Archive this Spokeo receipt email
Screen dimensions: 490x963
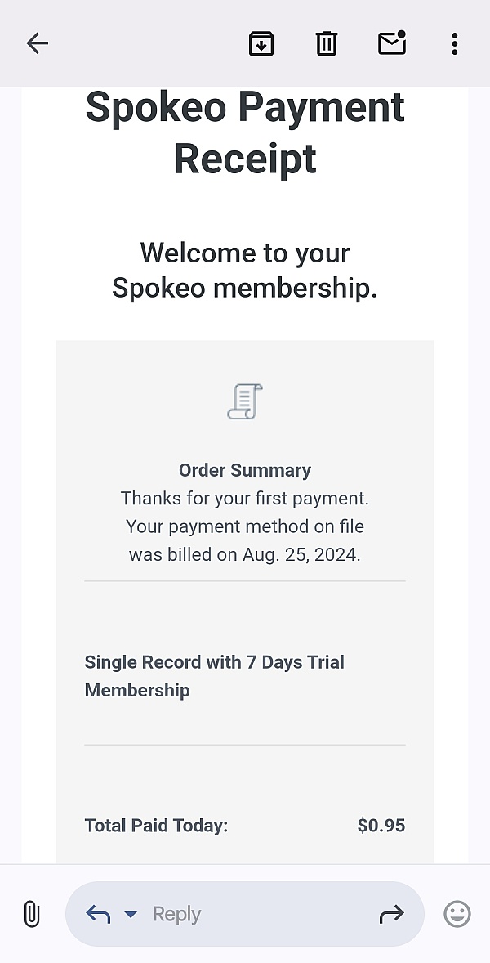click(261, 43)
